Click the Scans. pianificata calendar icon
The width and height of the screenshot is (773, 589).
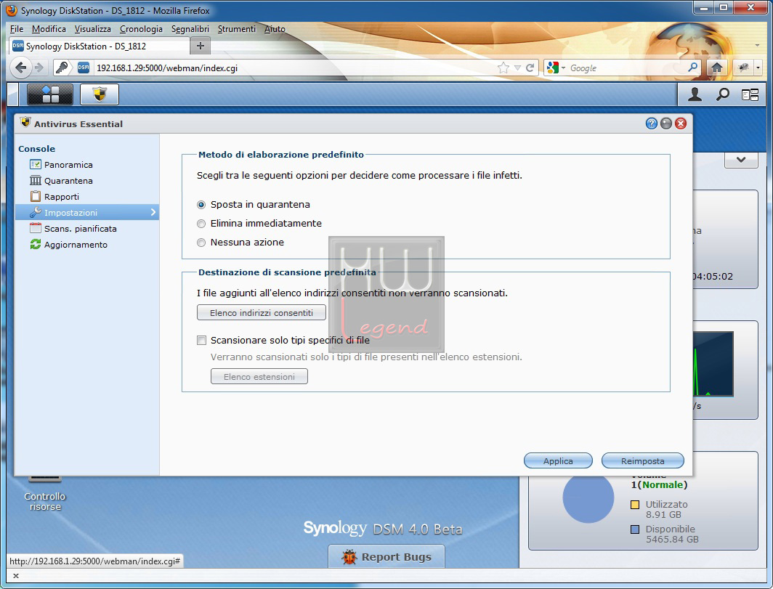point(36,228)
